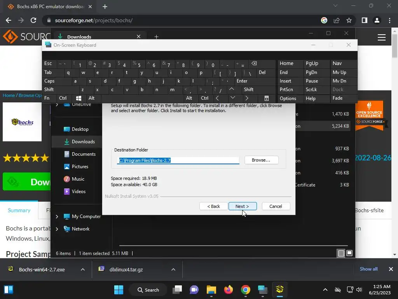Switch to Chrome in the taskbar
The width and height of the screenshot is (398, 299).
(246, 290)
